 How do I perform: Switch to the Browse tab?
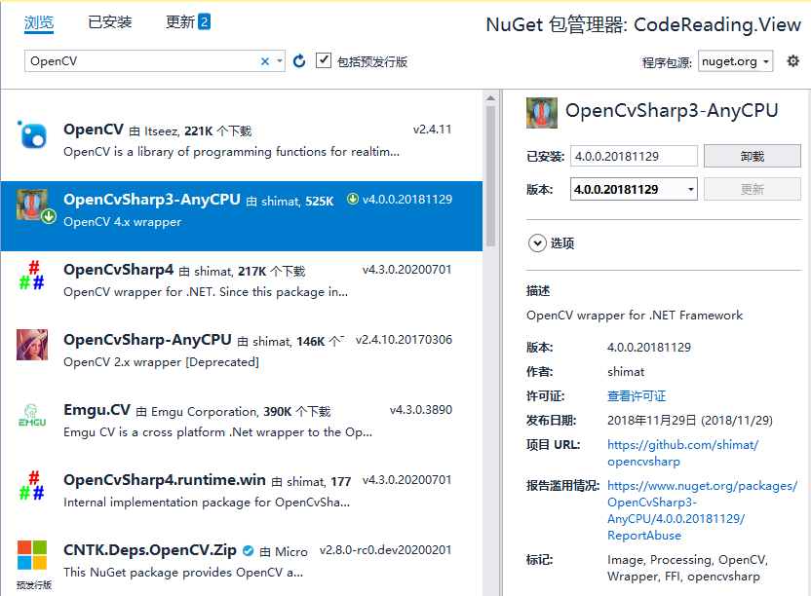39,22
